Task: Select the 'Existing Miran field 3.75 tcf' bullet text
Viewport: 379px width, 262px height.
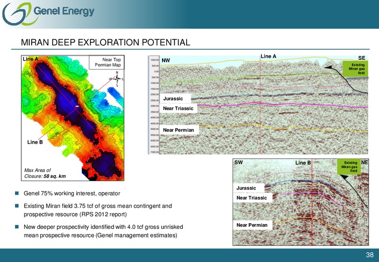Action: (98, 210)
